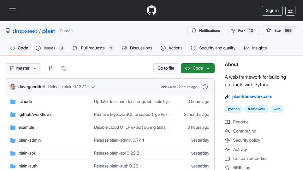303x170 pixels.
Task: Open the Pull requests tab
Action: 93,48
